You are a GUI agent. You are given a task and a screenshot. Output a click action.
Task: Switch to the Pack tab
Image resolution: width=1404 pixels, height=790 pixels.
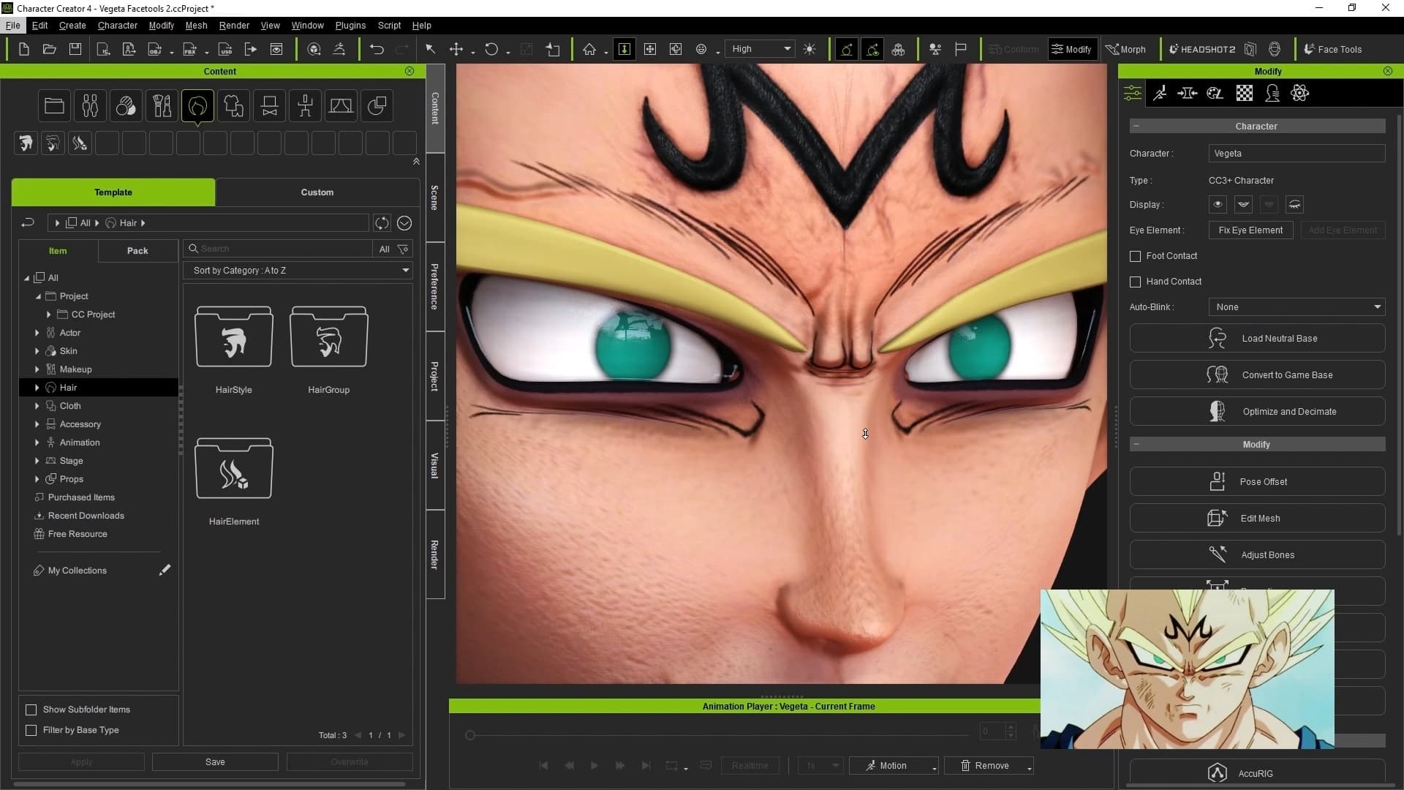coord(137,251)
